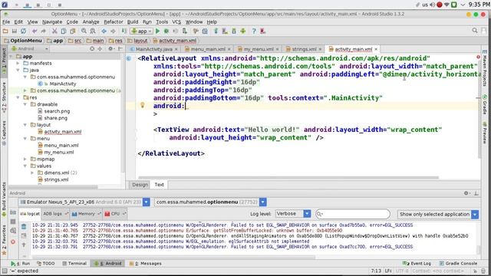Switch to the Memory monitor tab
The height and width of the screenshot is (276, 491).
[86, 214]
